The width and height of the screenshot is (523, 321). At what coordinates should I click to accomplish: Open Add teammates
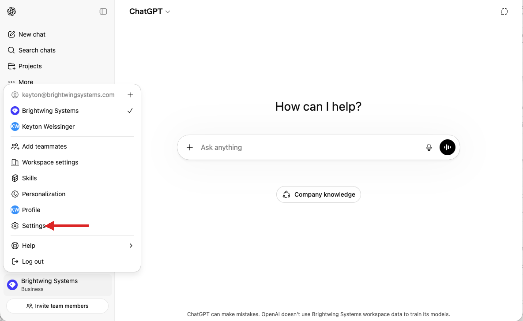click(x=72, y=146)
